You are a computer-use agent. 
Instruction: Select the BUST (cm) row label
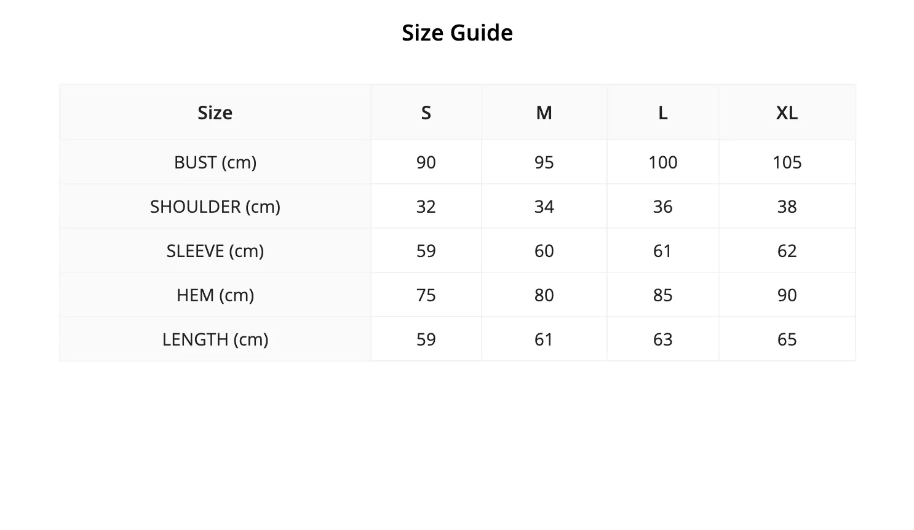pyautogui.click(x=215, y=162)
